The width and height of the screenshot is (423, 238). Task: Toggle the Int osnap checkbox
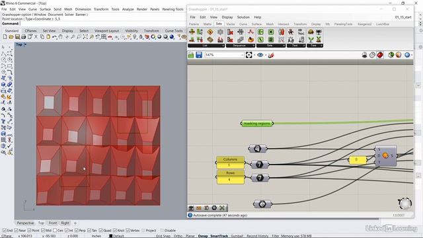point(67,231)
